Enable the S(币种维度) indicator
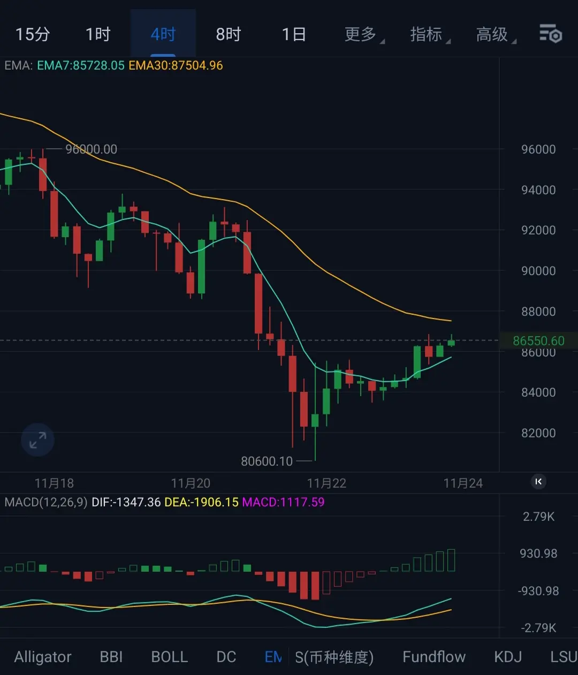The width and height of the screenshot is (578, 675). pyautogui.click(x=334, y=657)
